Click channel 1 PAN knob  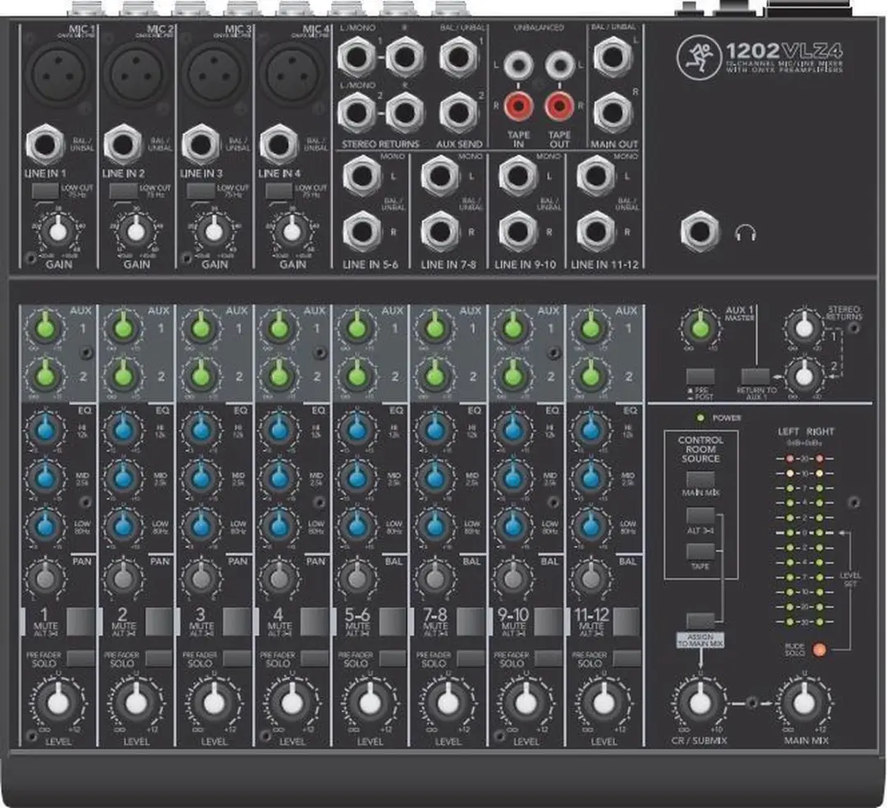click(x=45, y=578)
